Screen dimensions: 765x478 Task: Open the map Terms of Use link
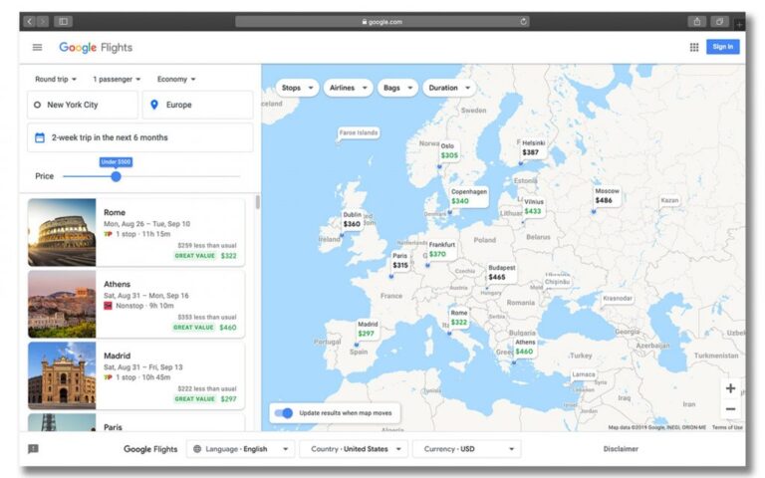coord(727,427)
